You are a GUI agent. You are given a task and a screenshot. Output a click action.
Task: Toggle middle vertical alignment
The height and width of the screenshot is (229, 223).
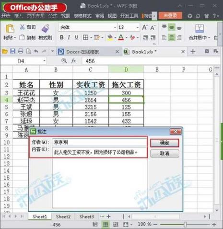click(172, 27)
